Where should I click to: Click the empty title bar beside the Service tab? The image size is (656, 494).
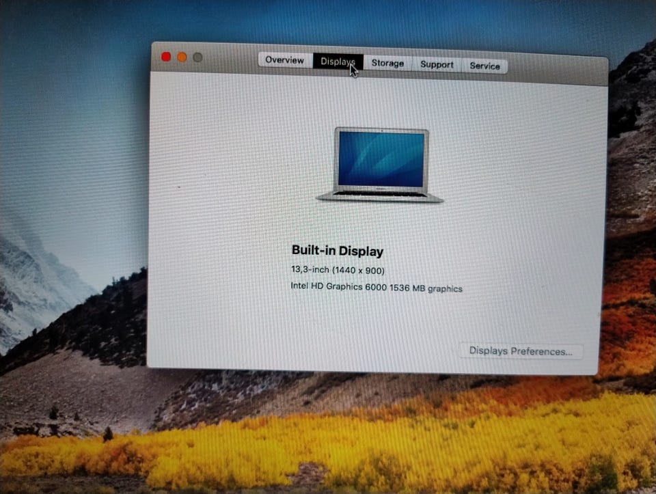556,69
